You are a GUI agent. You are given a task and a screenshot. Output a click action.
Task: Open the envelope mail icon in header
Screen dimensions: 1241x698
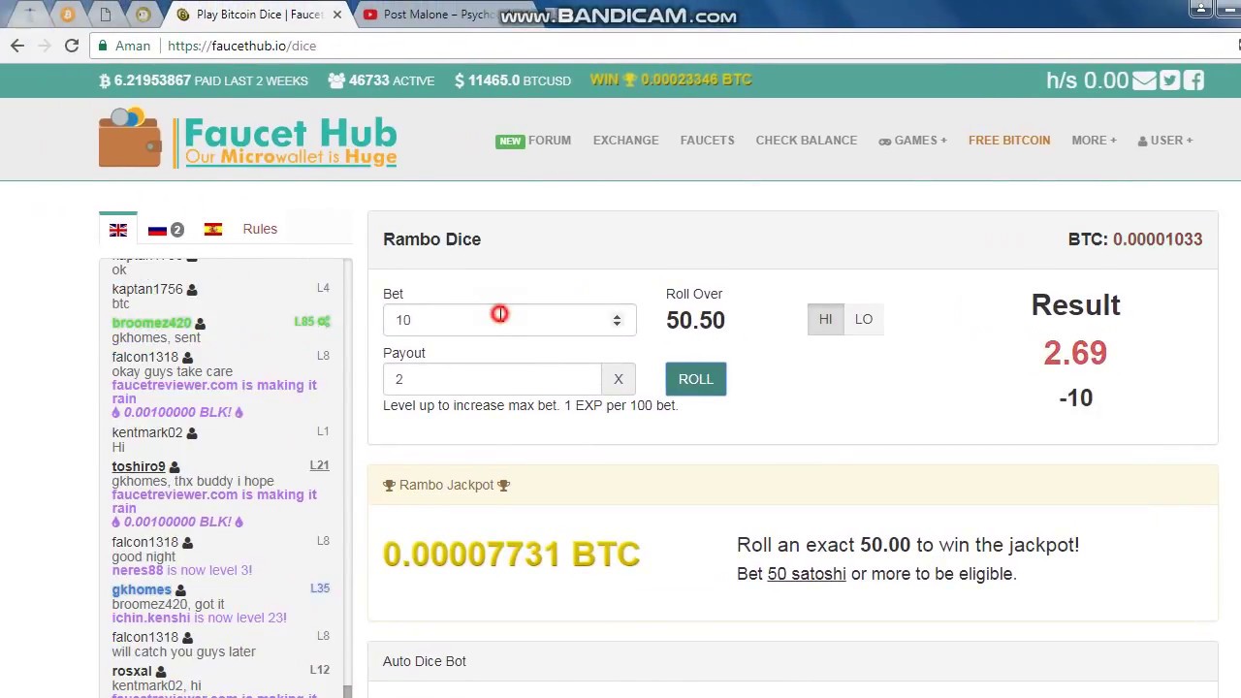click(1144, 80)
